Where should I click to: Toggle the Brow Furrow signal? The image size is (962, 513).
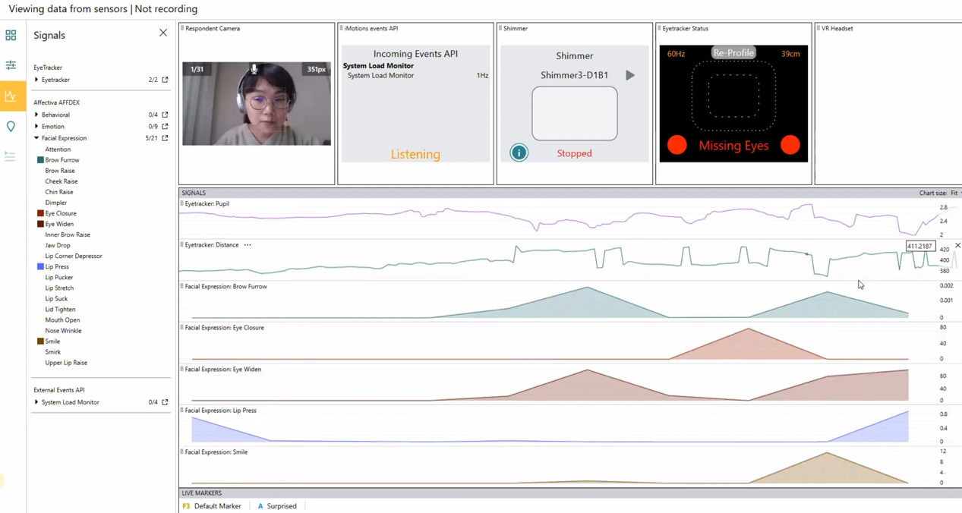[x=62, y=160]
